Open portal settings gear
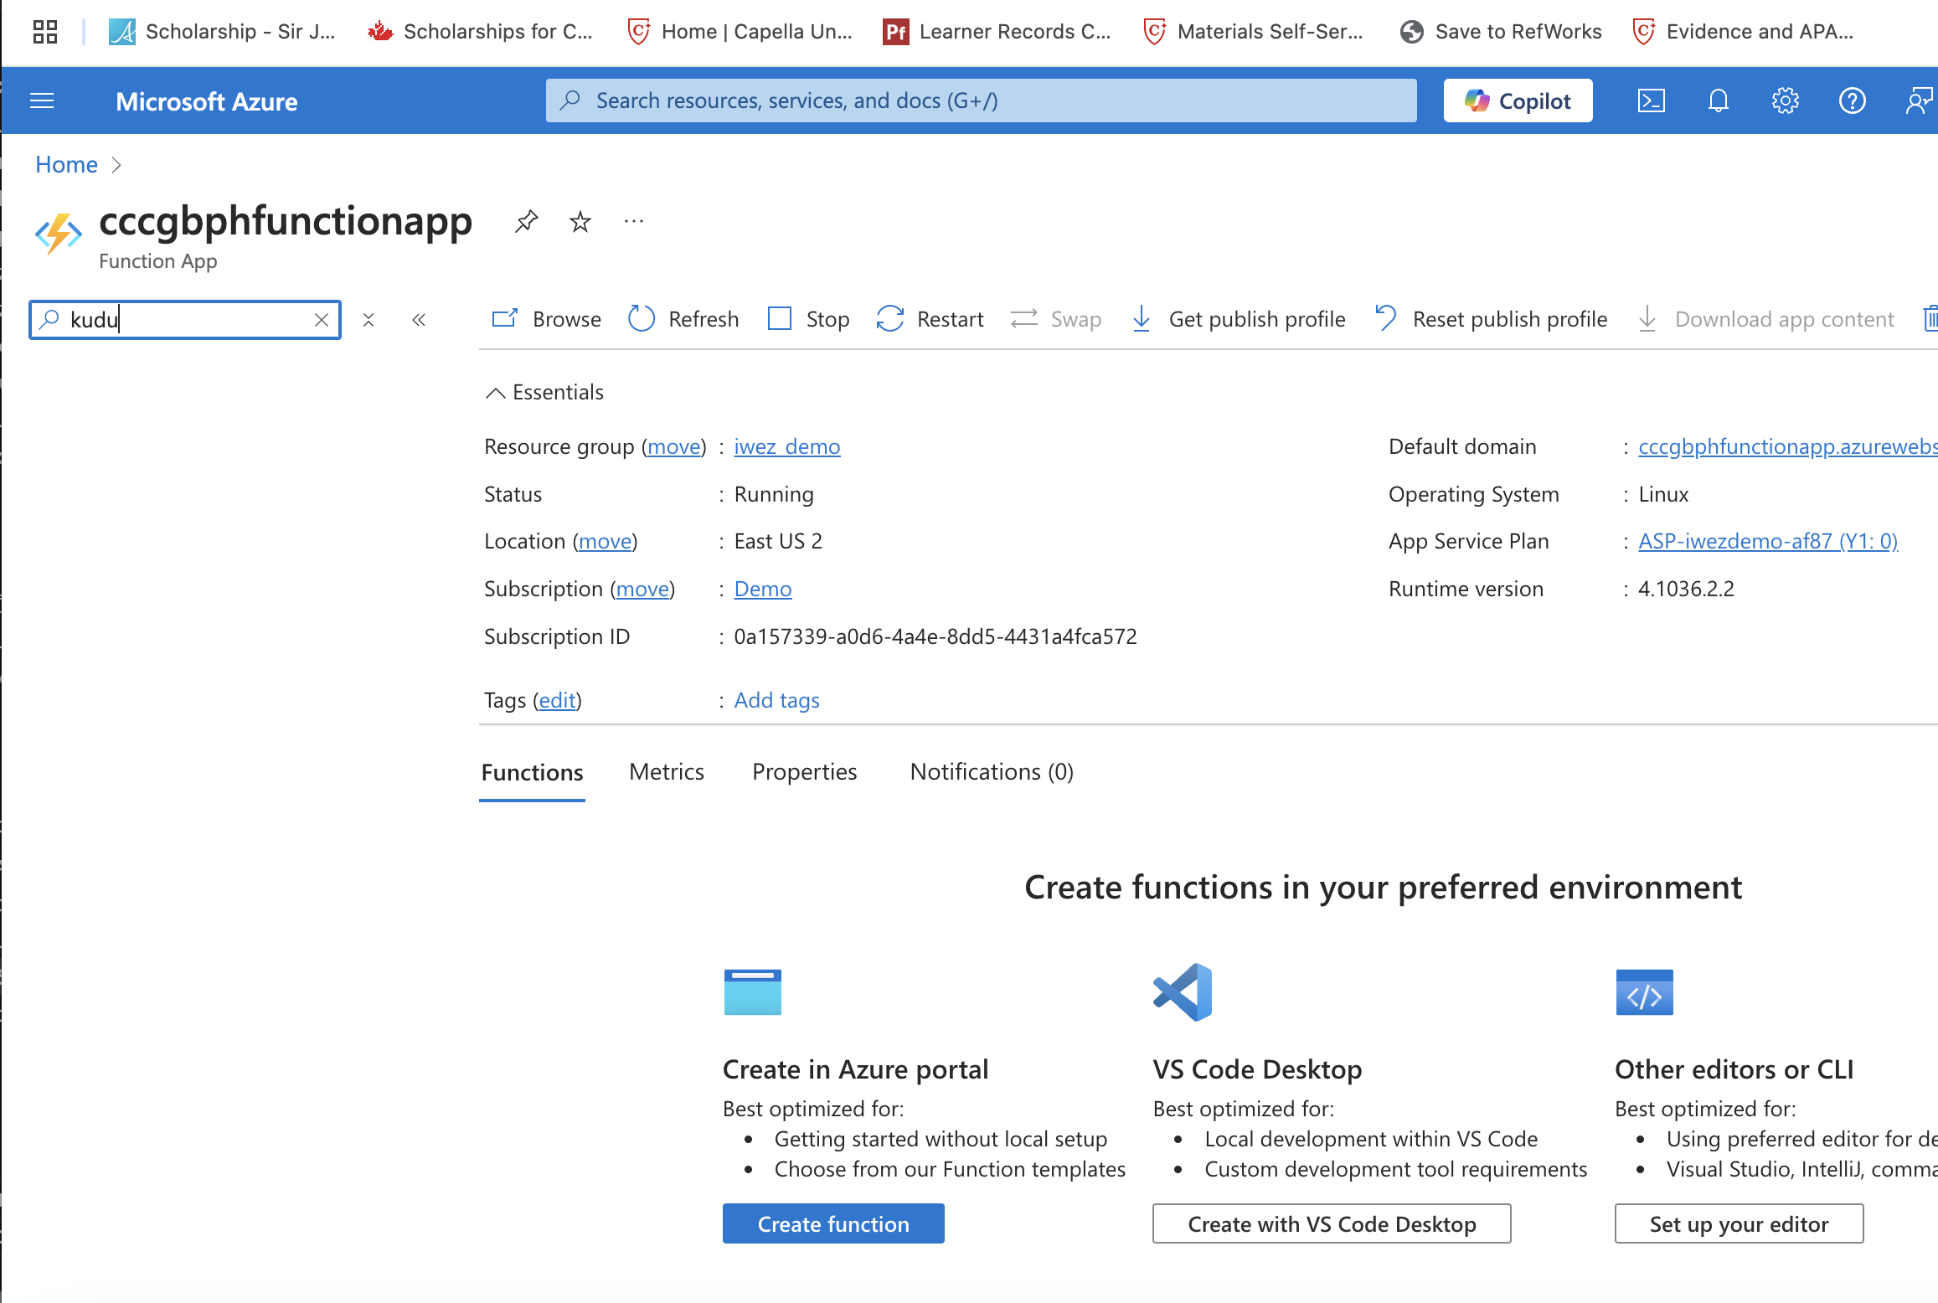1938x1303 pixels. 1785,101
